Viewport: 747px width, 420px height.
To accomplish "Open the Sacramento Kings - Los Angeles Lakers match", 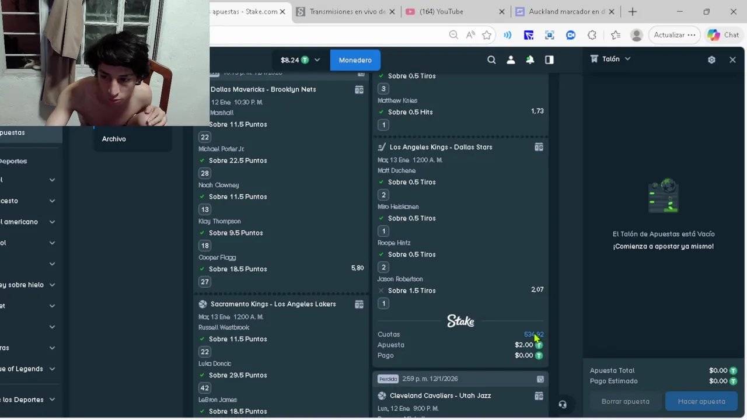I will point(273,304).
